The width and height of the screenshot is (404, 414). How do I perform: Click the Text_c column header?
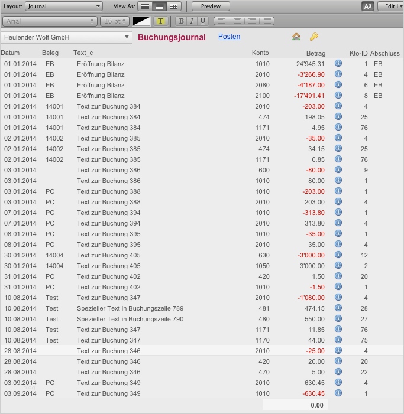[83, 53]
